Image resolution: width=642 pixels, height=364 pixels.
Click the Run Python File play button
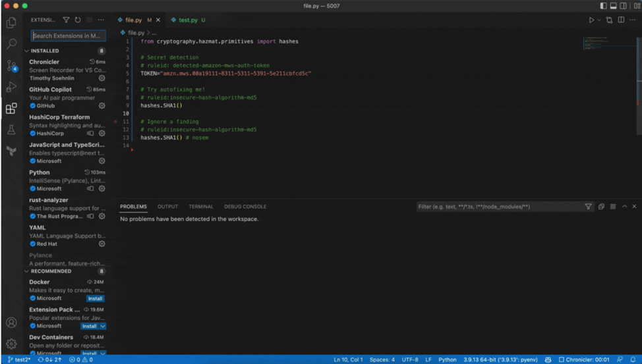point(591,20)
